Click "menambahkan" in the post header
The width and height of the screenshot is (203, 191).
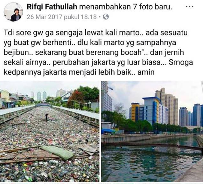(x=105, y=7)
